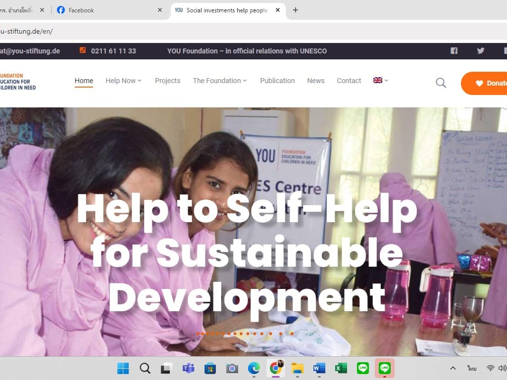The height and width of the screenshot is (380, 507).
Task: Switch to Microsoft Edge on taskbar
Action: (253, 368)
